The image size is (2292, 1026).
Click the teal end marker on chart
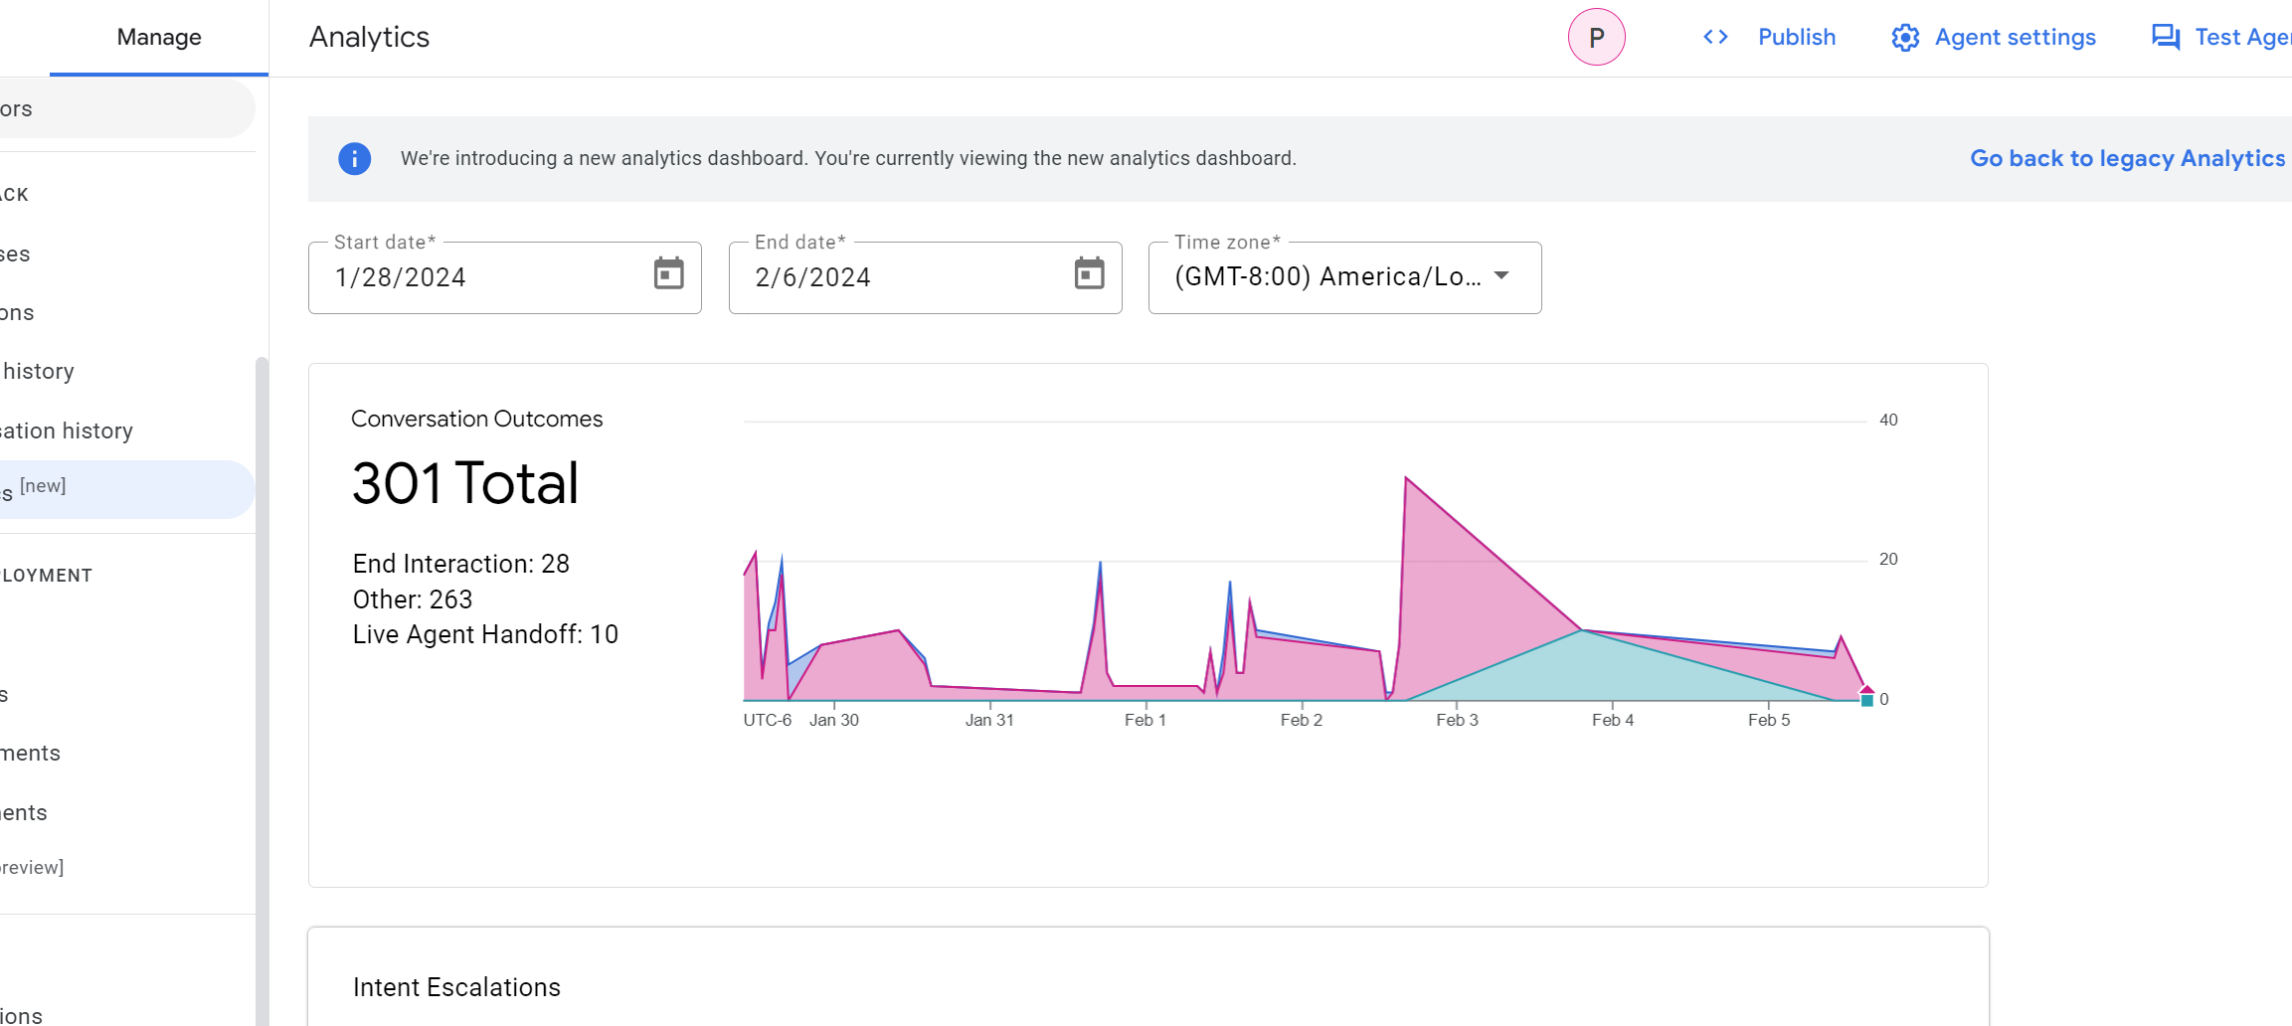1867,701
